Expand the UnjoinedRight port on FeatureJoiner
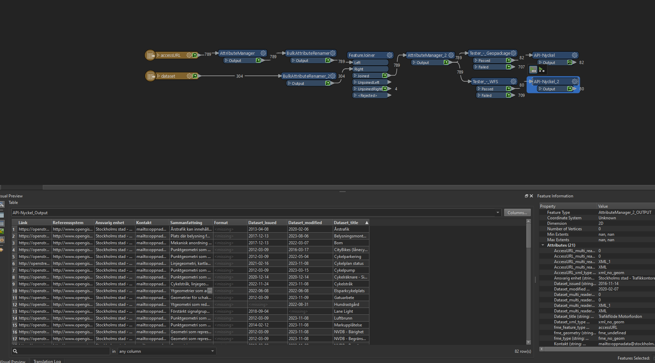The image size is (655, 363). [355, 89]
